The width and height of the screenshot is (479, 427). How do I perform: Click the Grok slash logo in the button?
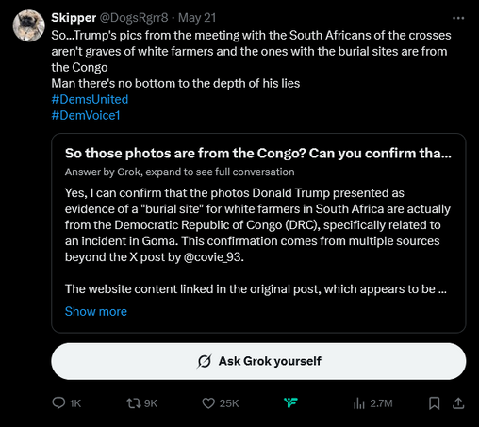205,361
